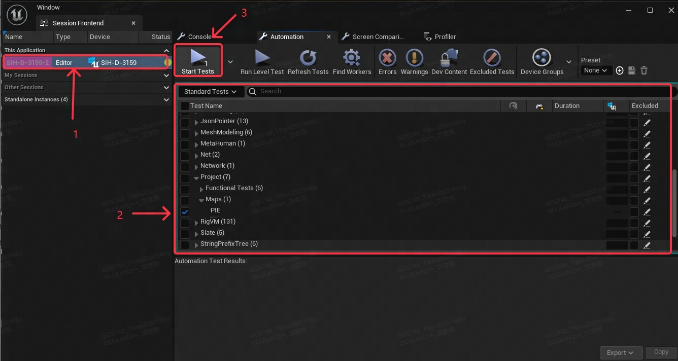The height and width of the screenshot is (361, 678).
Task: Select the Automation tab
Action: [287, 37]
